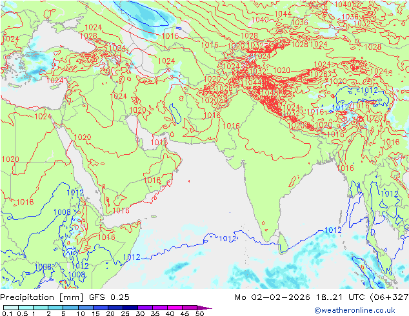The height and width of the screenshot is (316, 409).
Task: Select the legend value "35"
Action: [155, 313]
